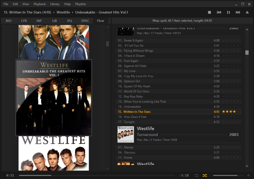Select the bottom Westlife album cover
Image resolution: width=254 pixels, height=179 pixels.
click(54, 153)
